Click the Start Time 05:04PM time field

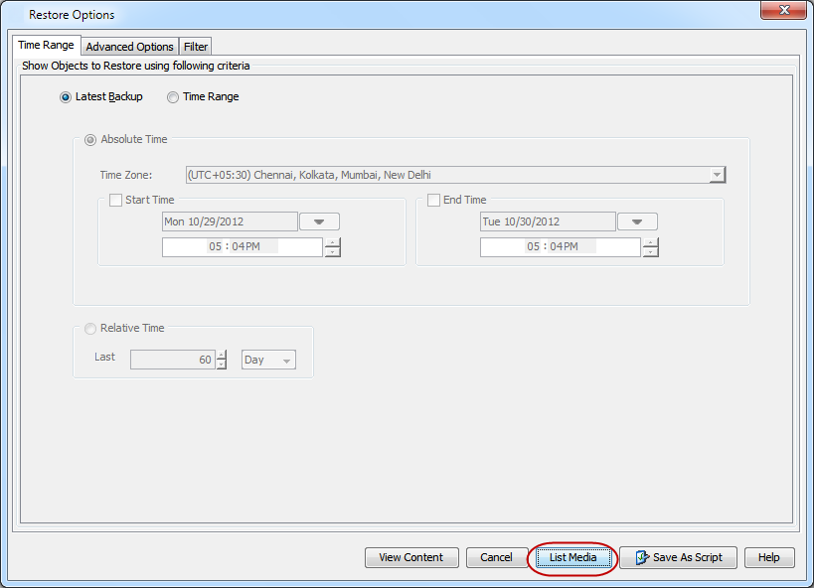(242, 246)
